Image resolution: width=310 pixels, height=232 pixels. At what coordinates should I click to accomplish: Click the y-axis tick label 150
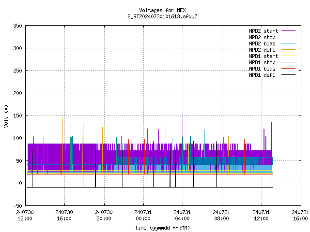pos(17,116)
